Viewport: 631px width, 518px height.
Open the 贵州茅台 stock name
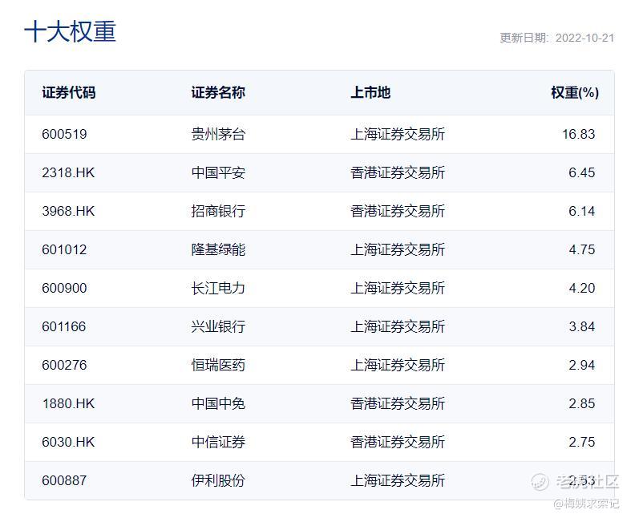218,134
